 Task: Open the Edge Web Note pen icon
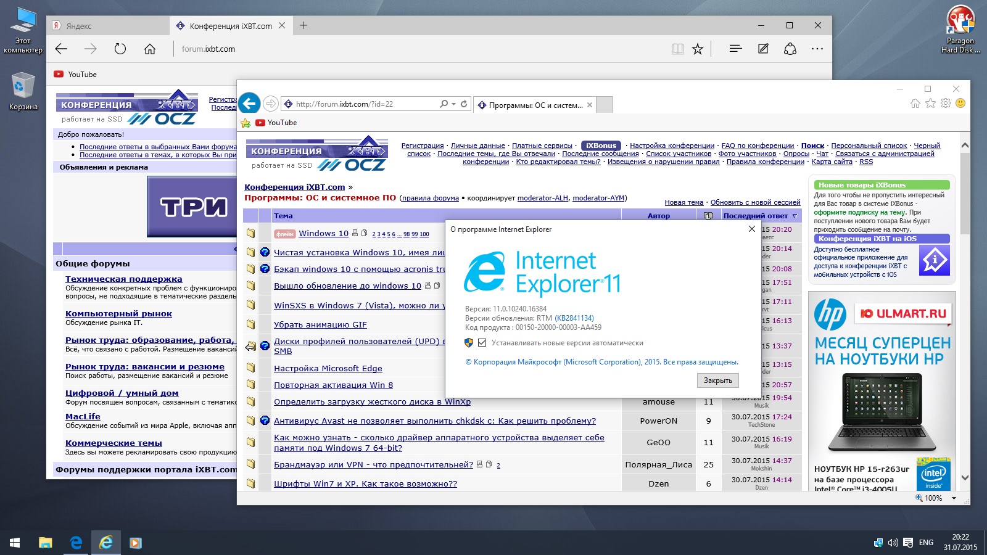(763, 49)
